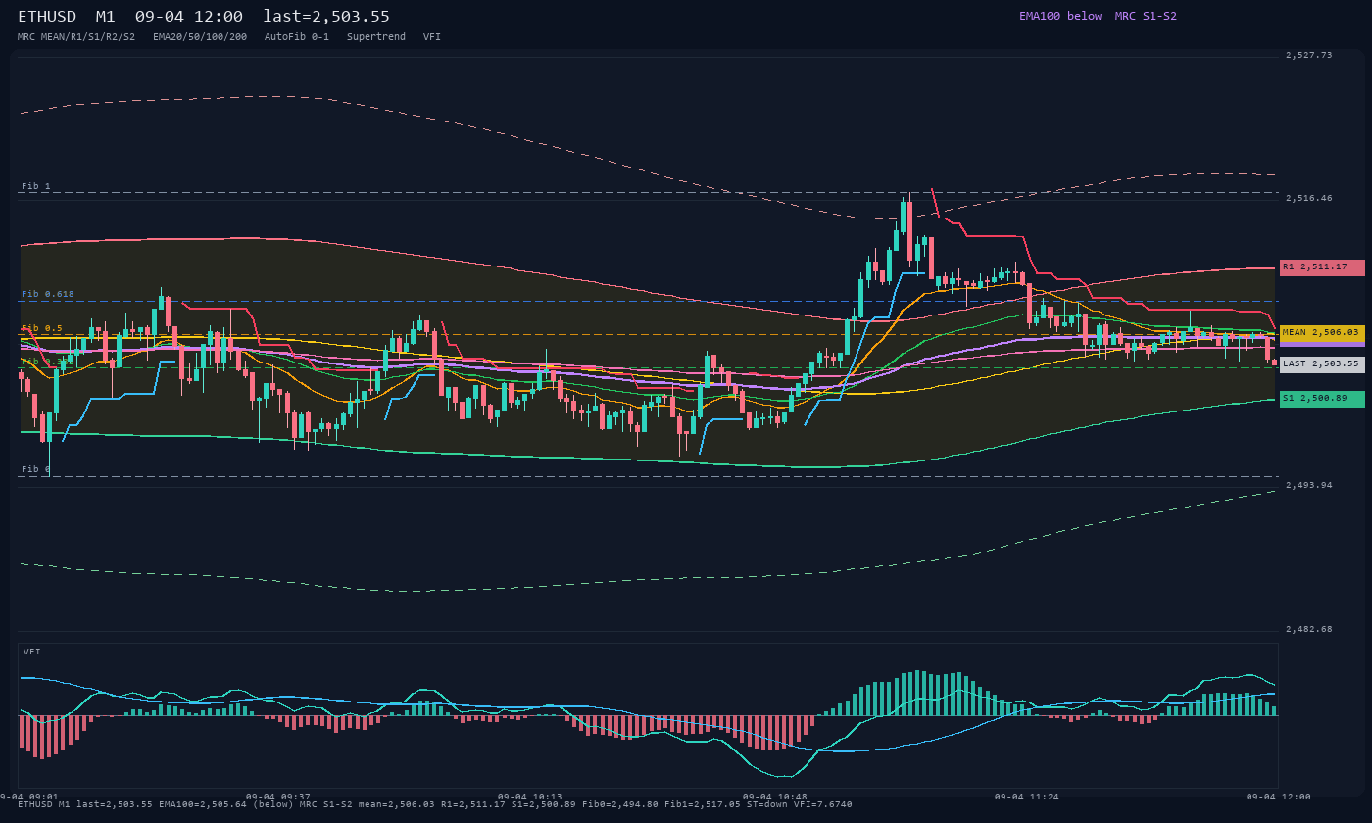Click the S1 2,500.89 price label
Viewport: 1372px width, 823px height.
point(1322,399)
